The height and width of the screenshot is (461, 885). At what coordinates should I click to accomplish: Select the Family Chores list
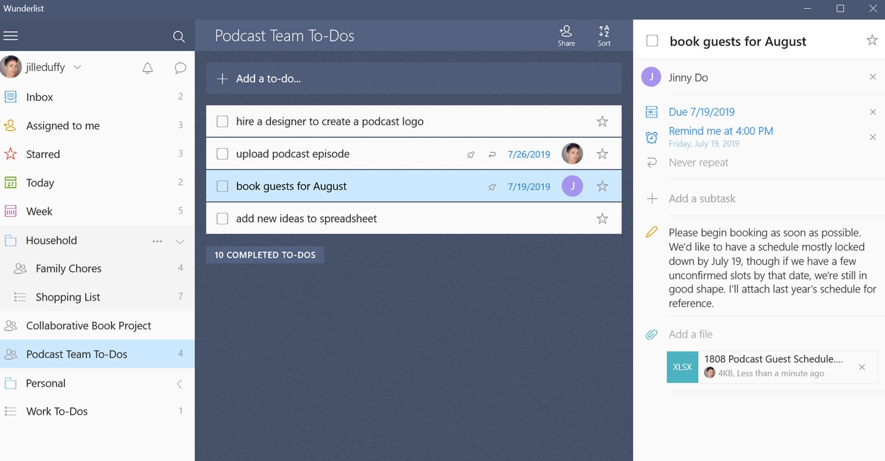tap(97, 268)
